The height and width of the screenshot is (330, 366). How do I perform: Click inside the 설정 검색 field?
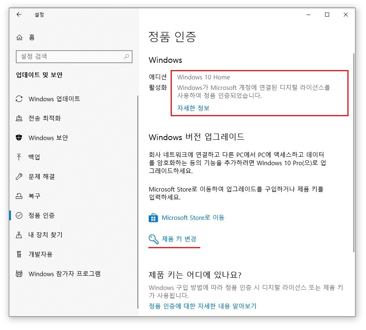pyautogui.click(x=74, y=56)
